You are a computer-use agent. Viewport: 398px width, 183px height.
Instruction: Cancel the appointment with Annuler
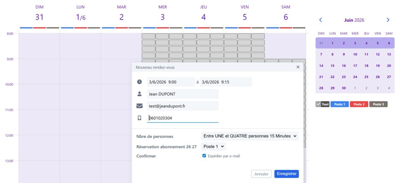(x=261, y=174)
